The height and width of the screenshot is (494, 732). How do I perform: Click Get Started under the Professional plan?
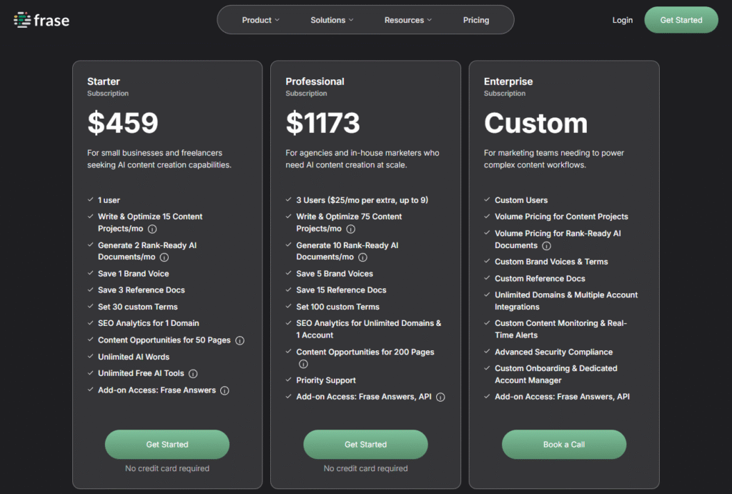[x=365, y=445]
